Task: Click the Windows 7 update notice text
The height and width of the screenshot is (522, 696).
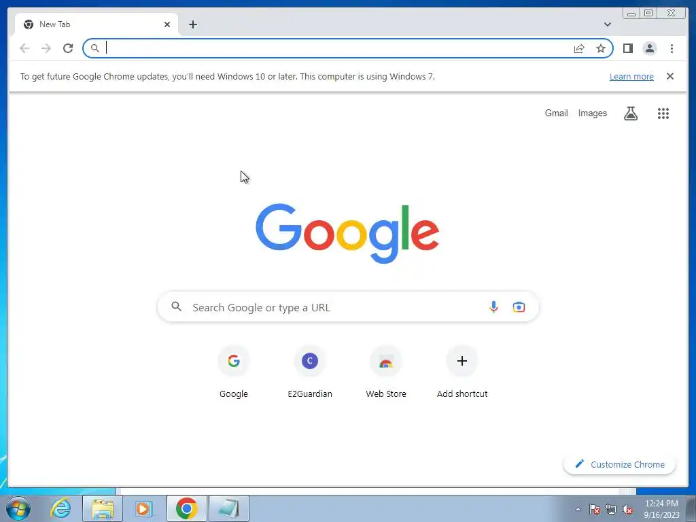Action: (227, 76)
